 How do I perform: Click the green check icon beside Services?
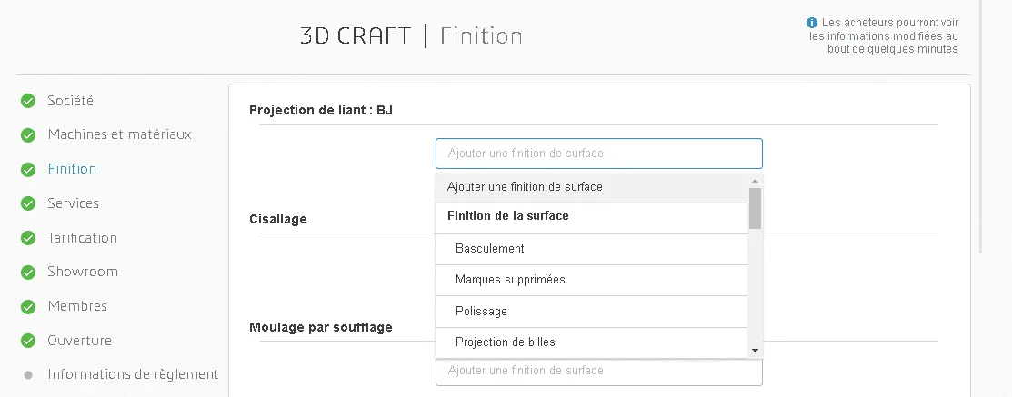pyautogui.click(x=28, y=203)
